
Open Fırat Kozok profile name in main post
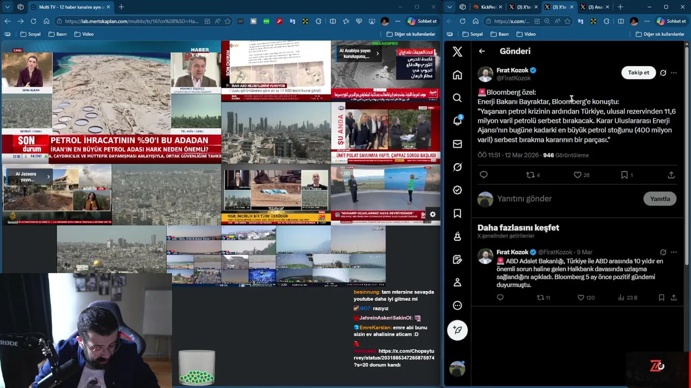point(512,70)
